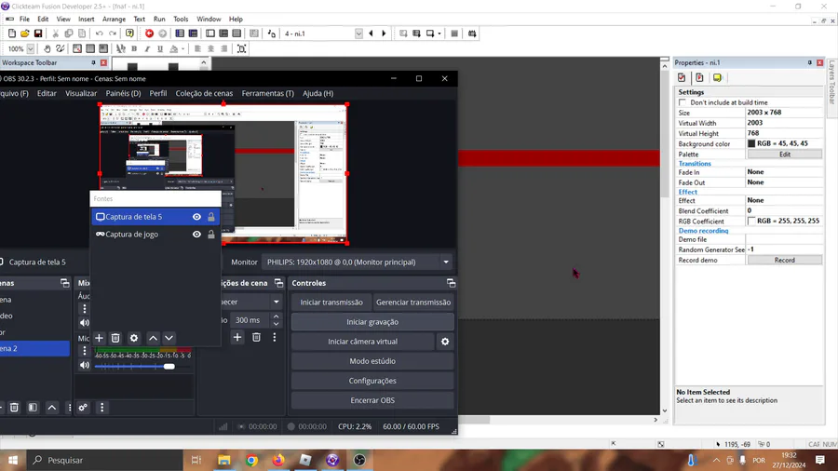Open virtual camera settings gear icon

445,342
